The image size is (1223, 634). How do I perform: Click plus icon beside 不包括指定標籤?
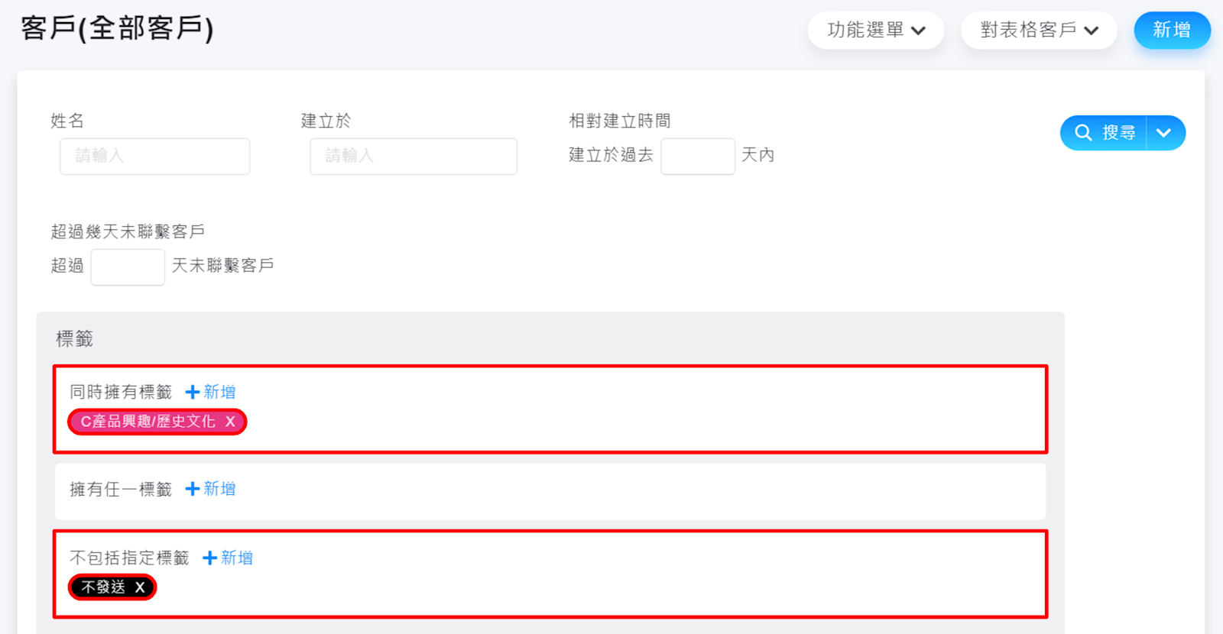pyautogui.click(x=209, y=558)
